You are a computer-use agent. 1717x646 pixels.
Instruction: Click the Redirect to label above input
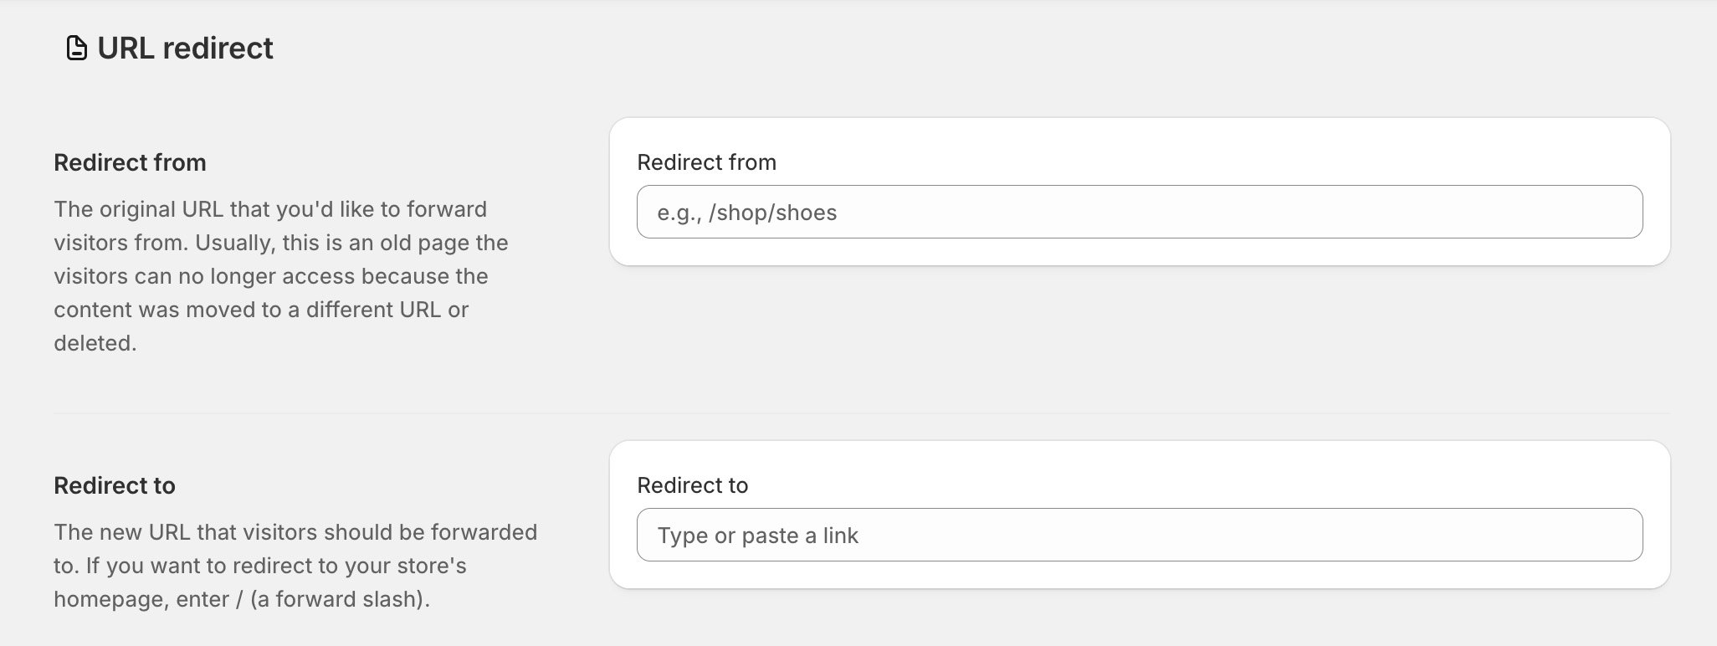point(692,485)
